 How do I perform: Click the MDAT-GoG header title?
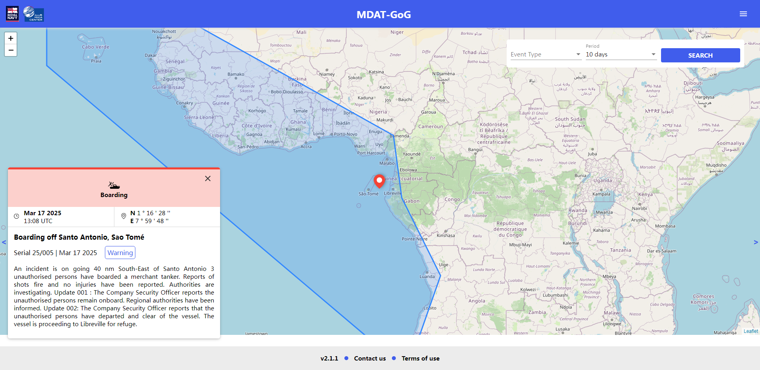(x=384, y=15)
